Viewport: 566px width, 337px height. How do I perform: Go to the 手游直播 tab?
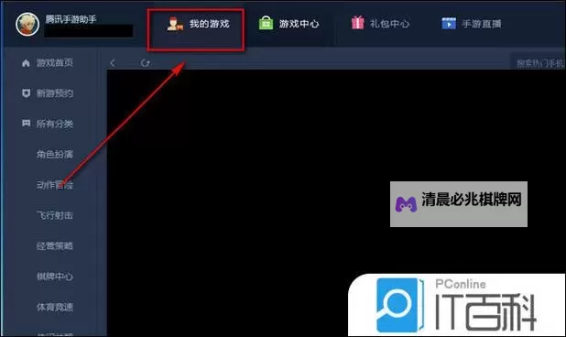471,24
